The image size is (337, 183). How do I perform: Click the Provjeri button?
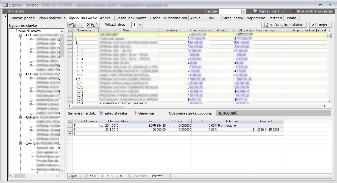(320, 25)
